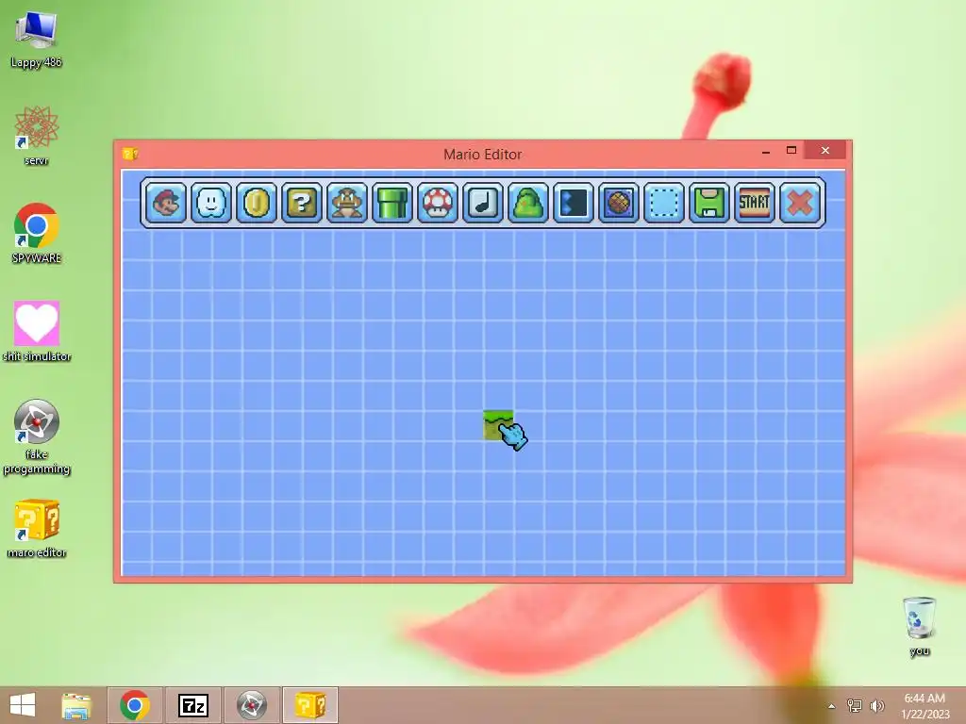Select the dark blue background tool
Viewport: 966px width, 724px height.
pos(574,203)
